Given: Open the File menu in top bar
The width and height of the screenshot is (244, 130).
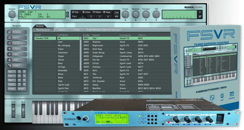Looking at the screenshot, I should pos(75,12).
